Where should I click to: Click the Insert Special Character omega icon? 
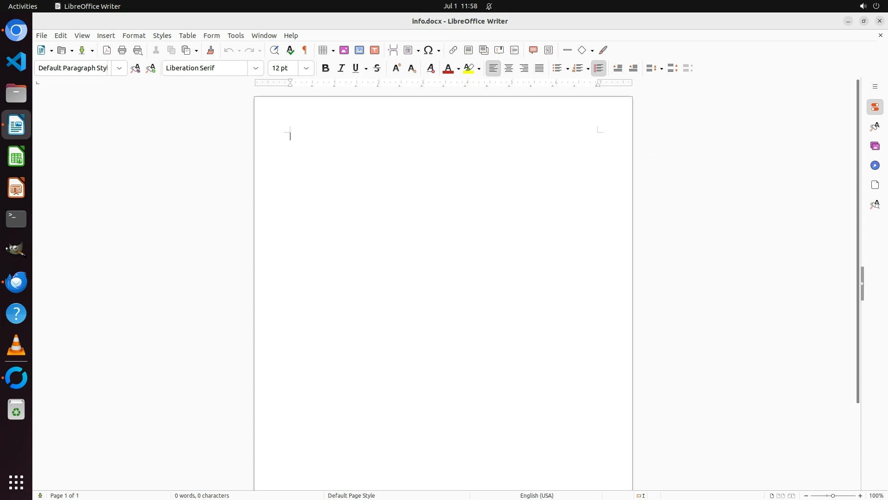[x=429, y=50]
